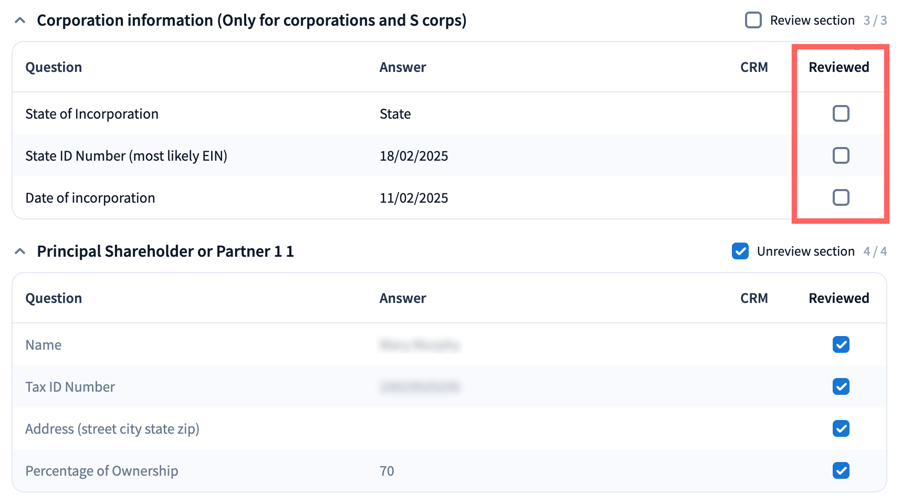
Task: Mark State ID Number row as reviewed
Action: pyautogui.click(x=841, y=155)
